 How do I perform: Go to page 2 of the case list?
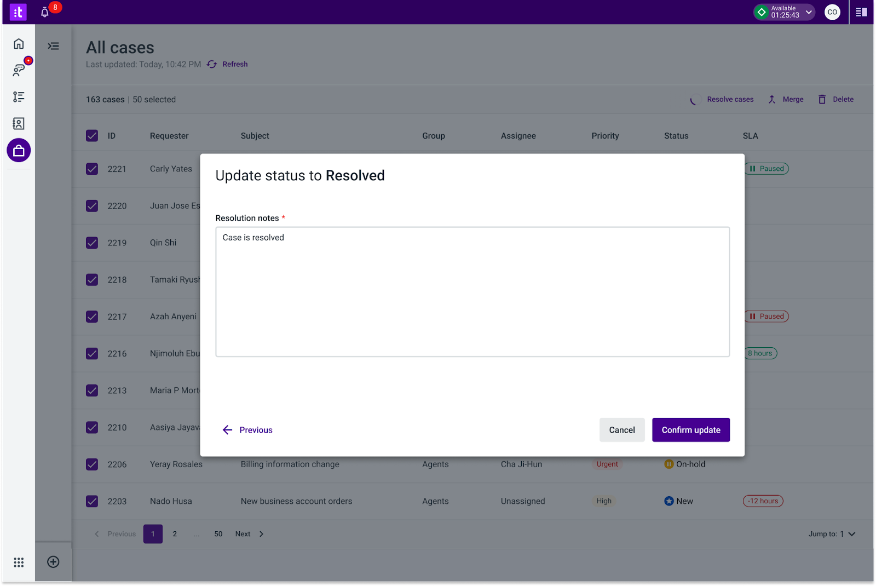(x=175, y=533)
